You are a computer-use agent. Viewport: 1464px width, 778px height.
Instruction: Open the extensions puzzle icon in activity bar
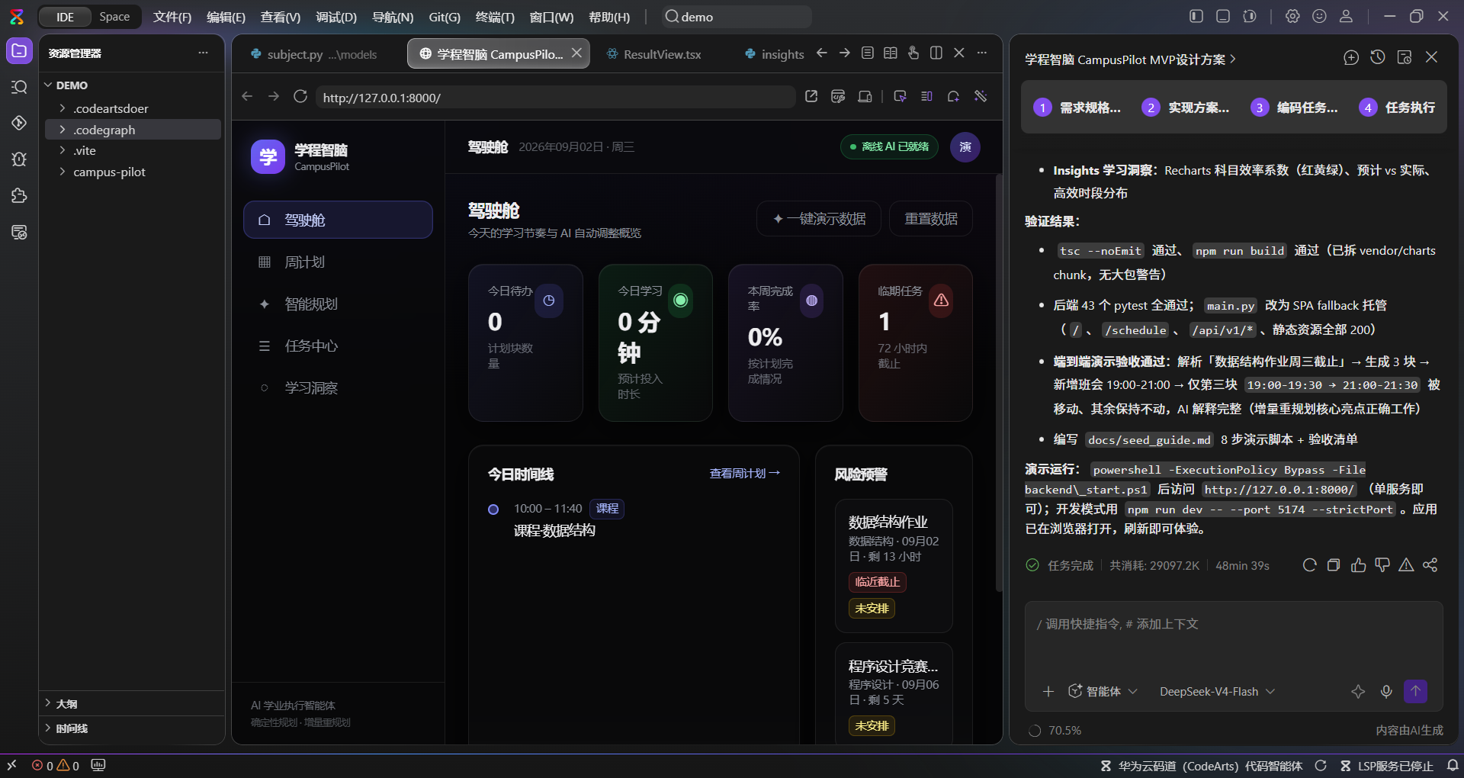tap(19, 196)
